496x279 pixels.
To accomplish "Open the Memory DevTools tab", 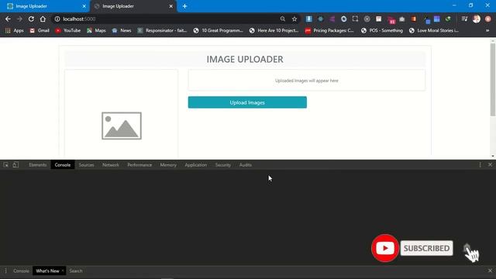I will (168, 165).
